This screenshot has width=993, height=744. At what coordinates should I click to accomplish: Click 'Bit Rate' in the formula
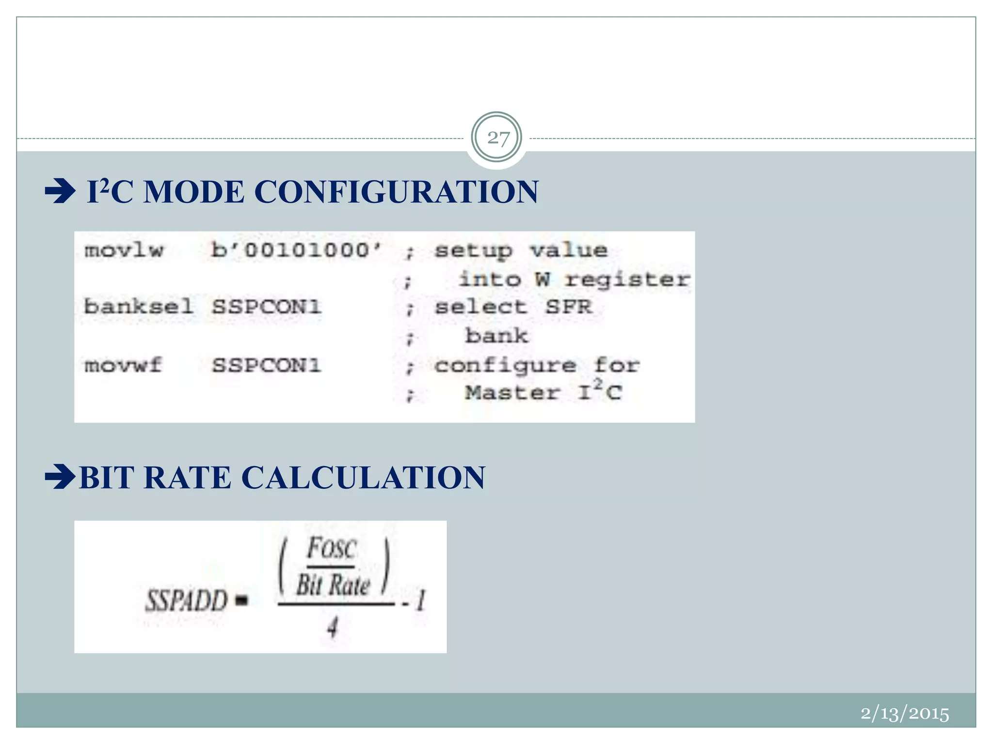point(333,585)
